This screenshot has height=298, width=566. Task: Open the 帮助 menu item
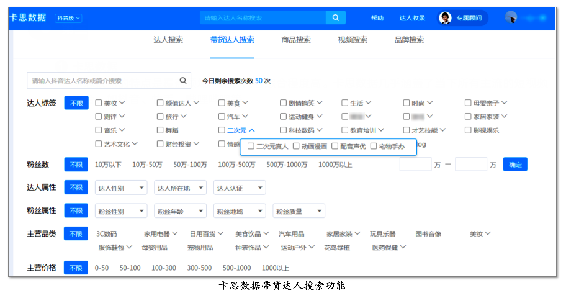377,18
